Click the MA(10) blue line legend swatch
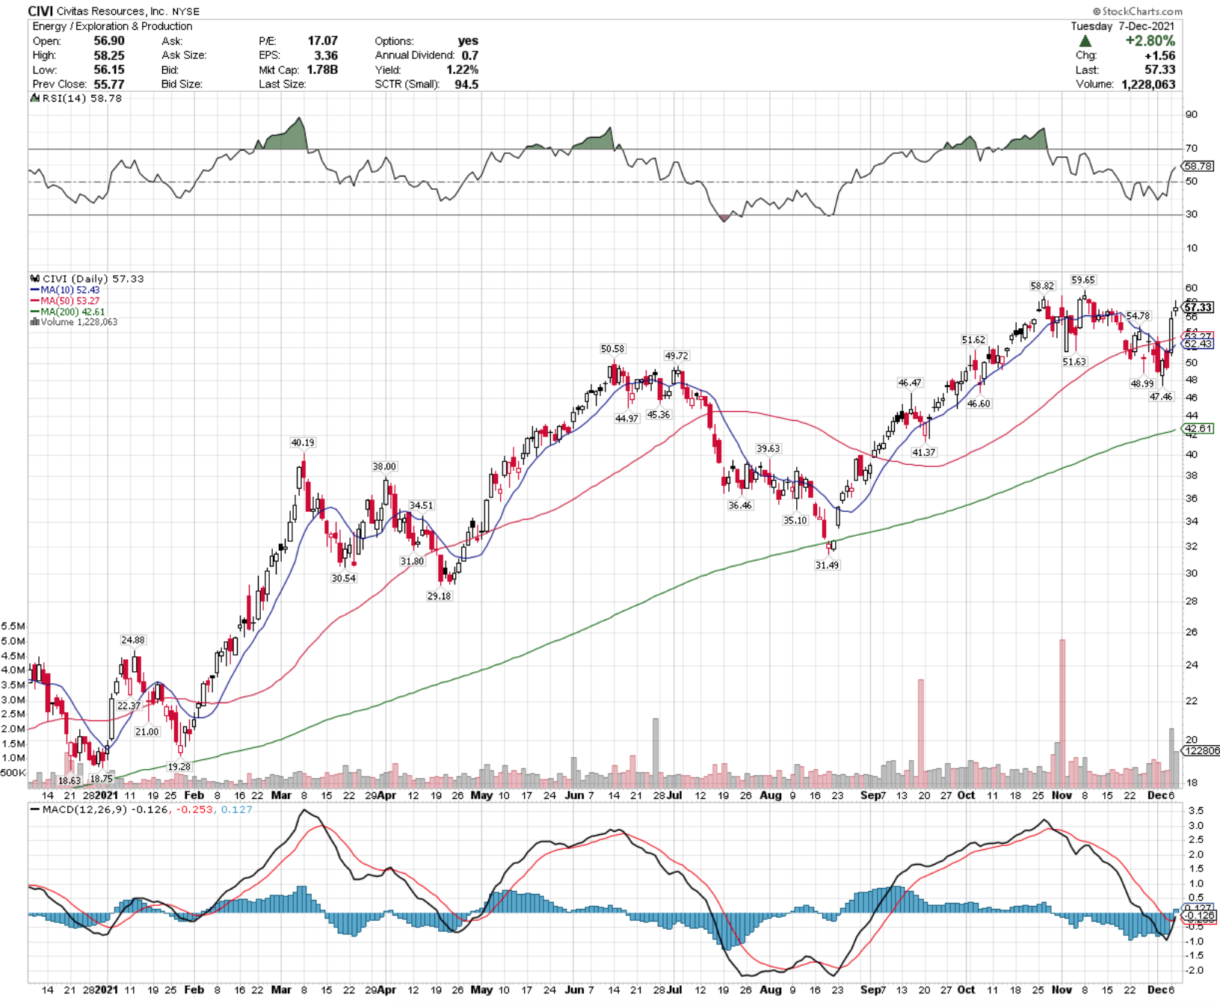Viewport: 1220px width, 1003px height. click(x=34, y=290)
